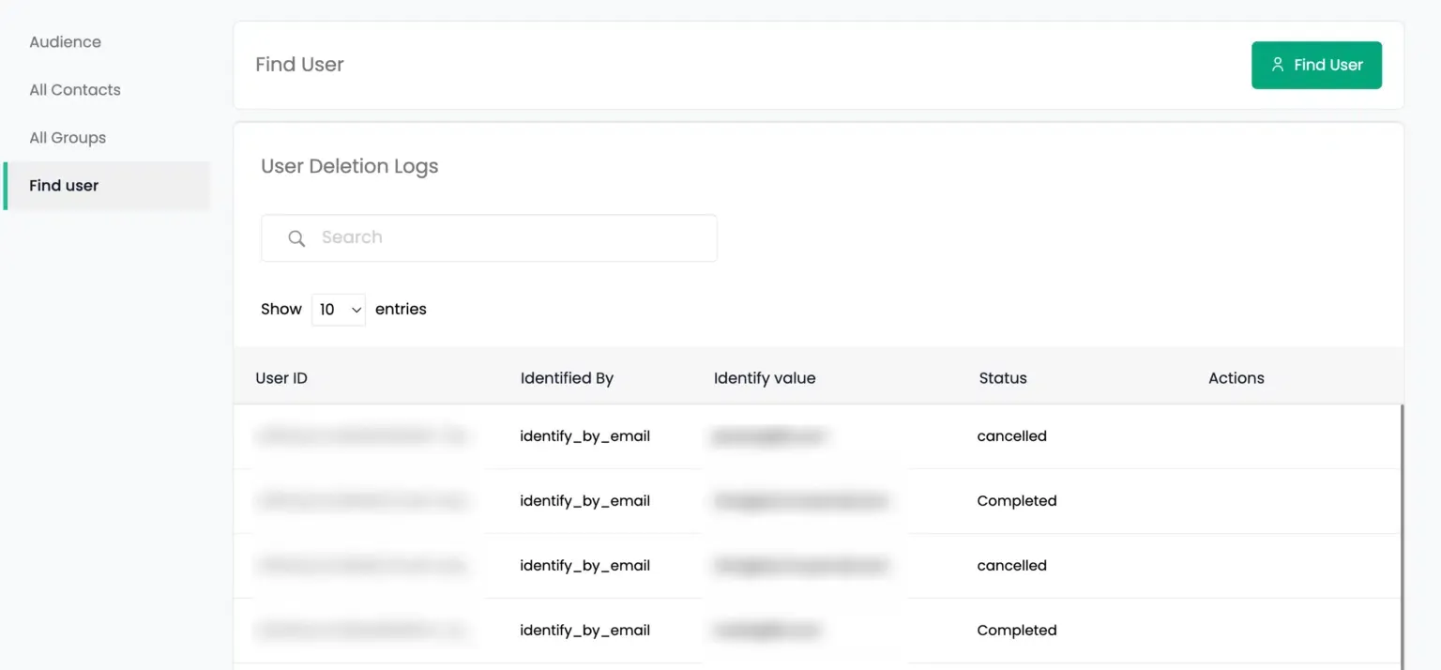
Task: Click the Search input field
Action: pyautogui.click(x=489, y=238)
